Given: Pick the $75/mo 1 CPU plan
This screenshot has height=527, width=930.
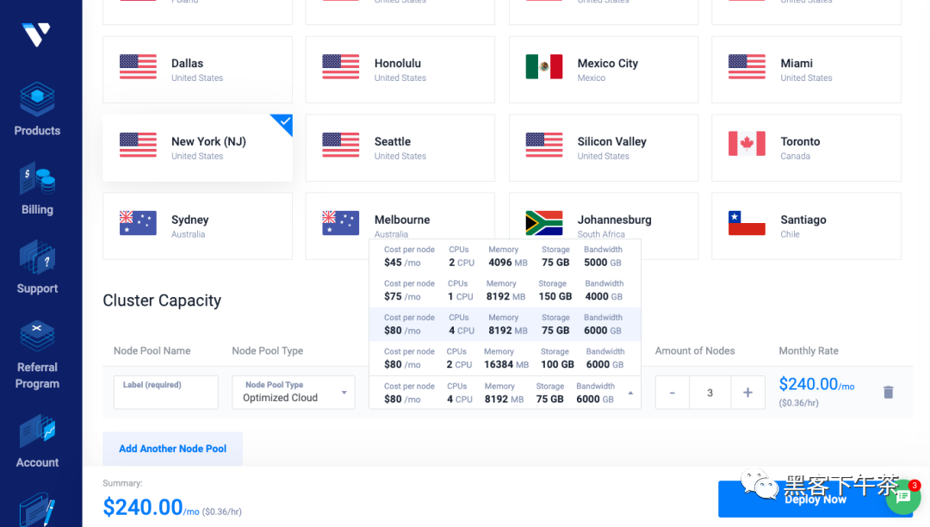Looking at the screenshot, I should pyautogui.click(x=505, y=290).
